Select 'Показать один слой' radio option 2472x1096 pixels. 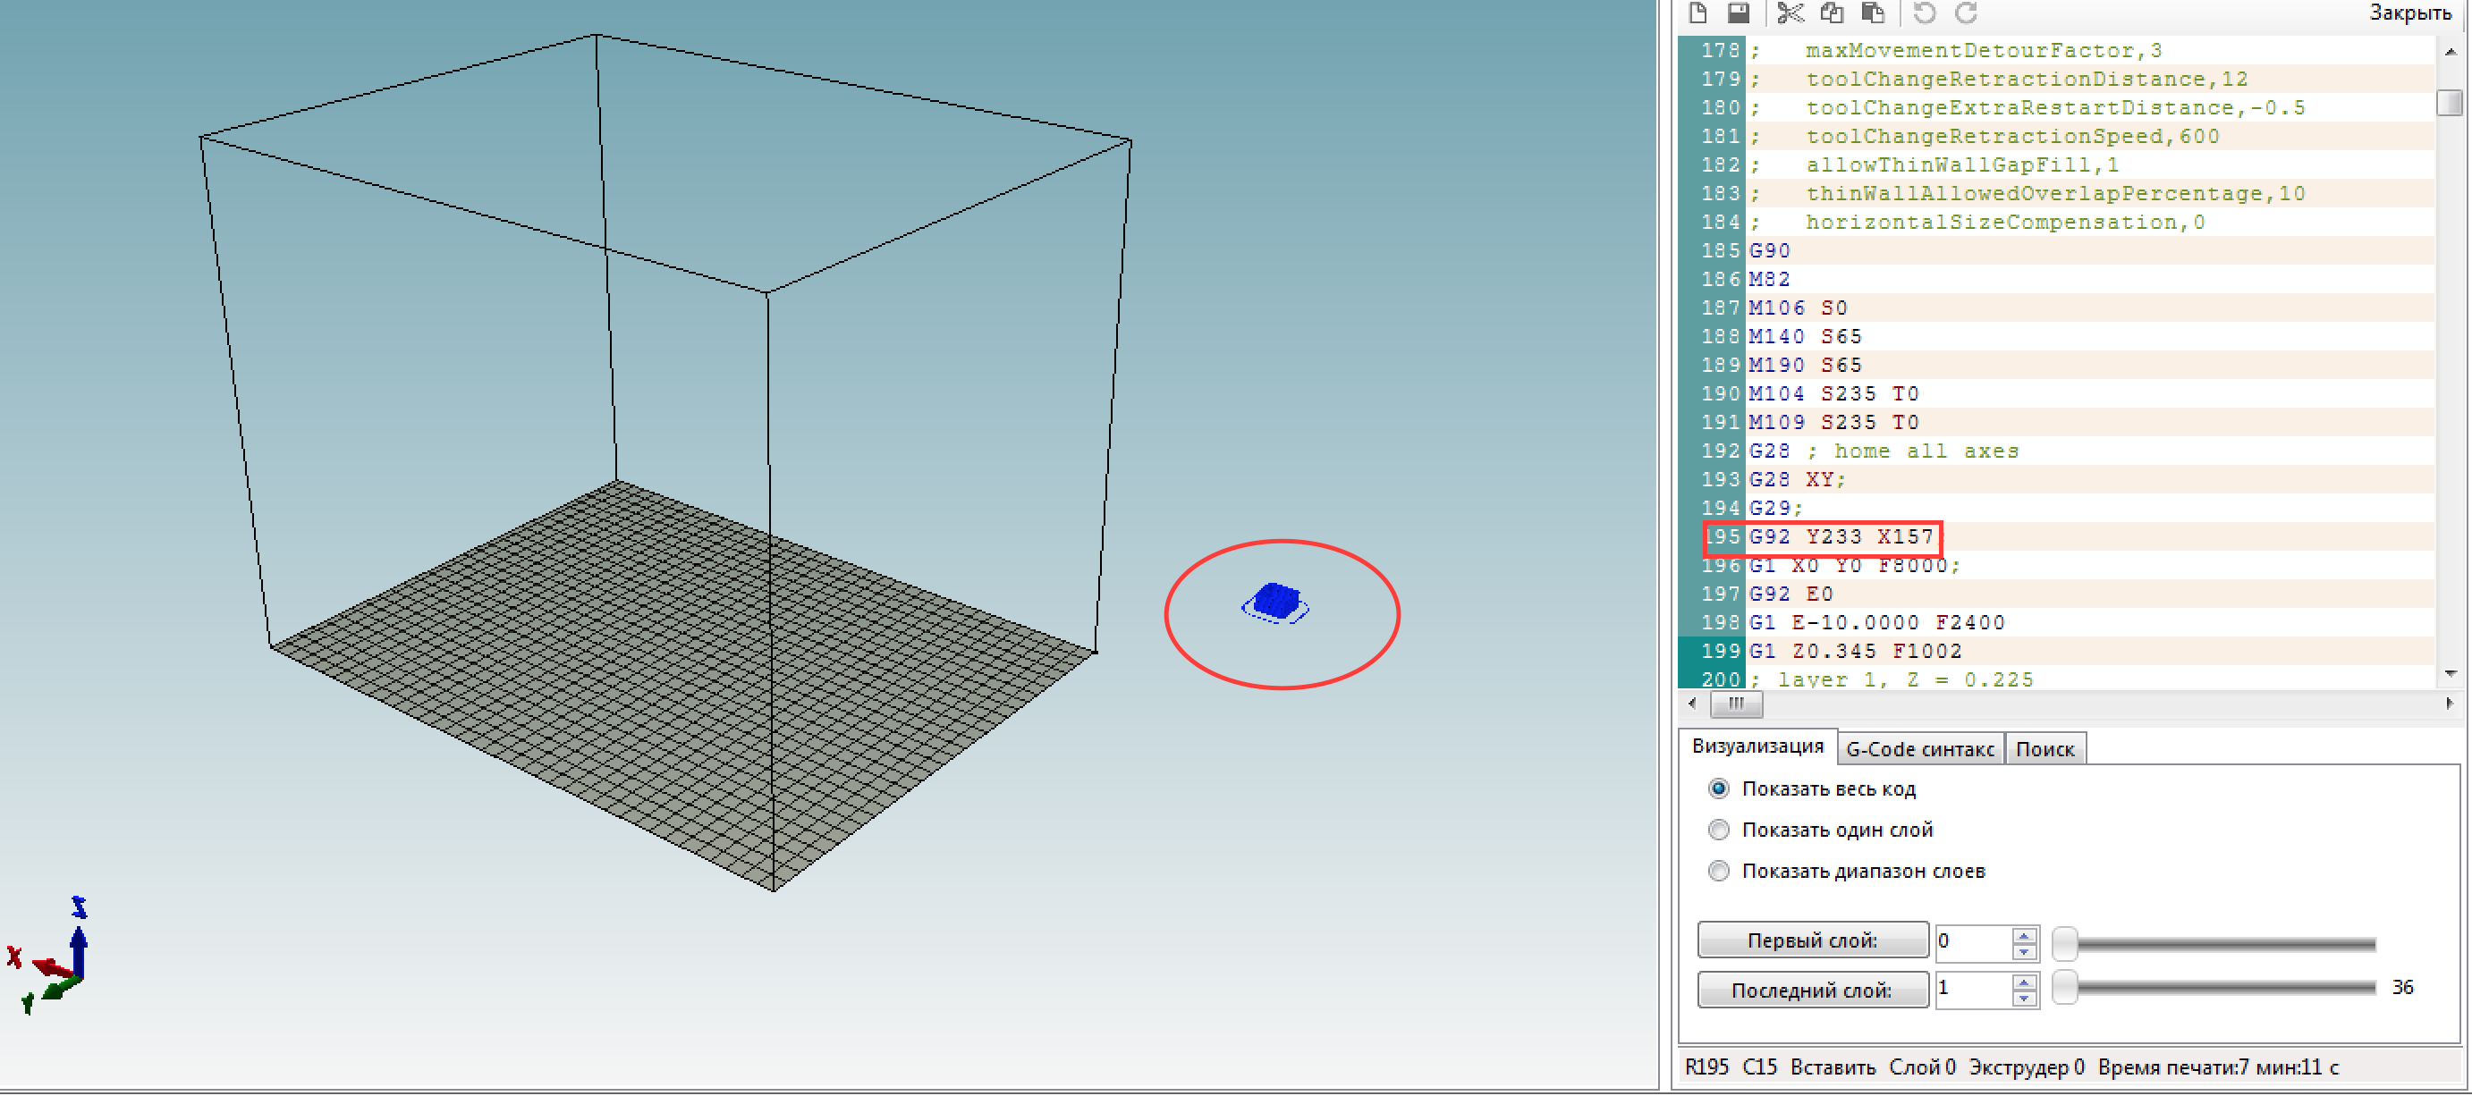[x=1719, y=830]
